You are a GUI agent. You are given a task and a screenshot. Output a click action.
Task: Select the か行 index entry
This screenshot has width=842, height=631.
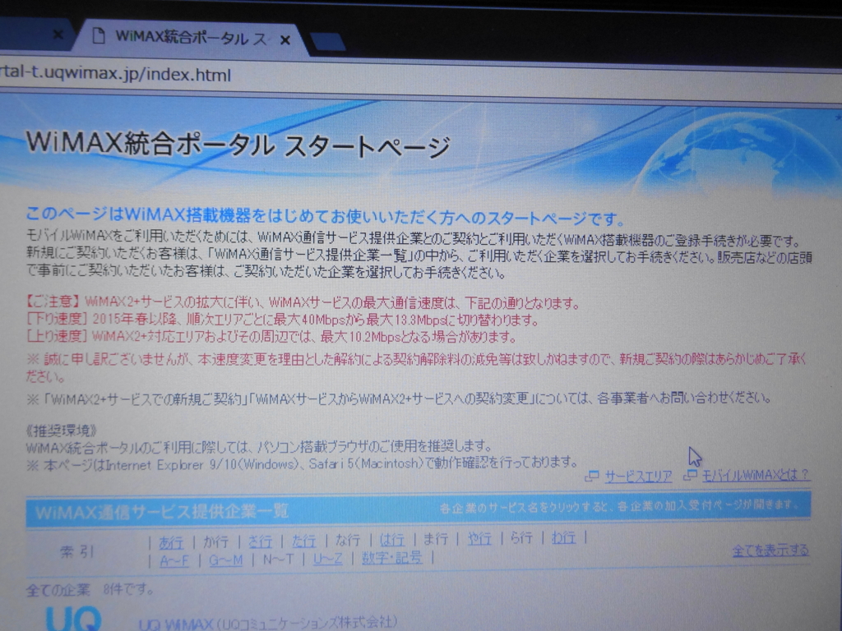(x=216, y=541)
